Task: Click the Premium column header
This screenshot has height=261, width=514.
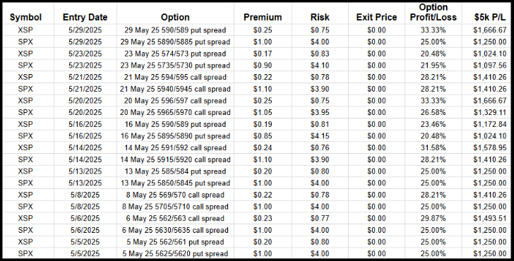Action: [263, 18]
